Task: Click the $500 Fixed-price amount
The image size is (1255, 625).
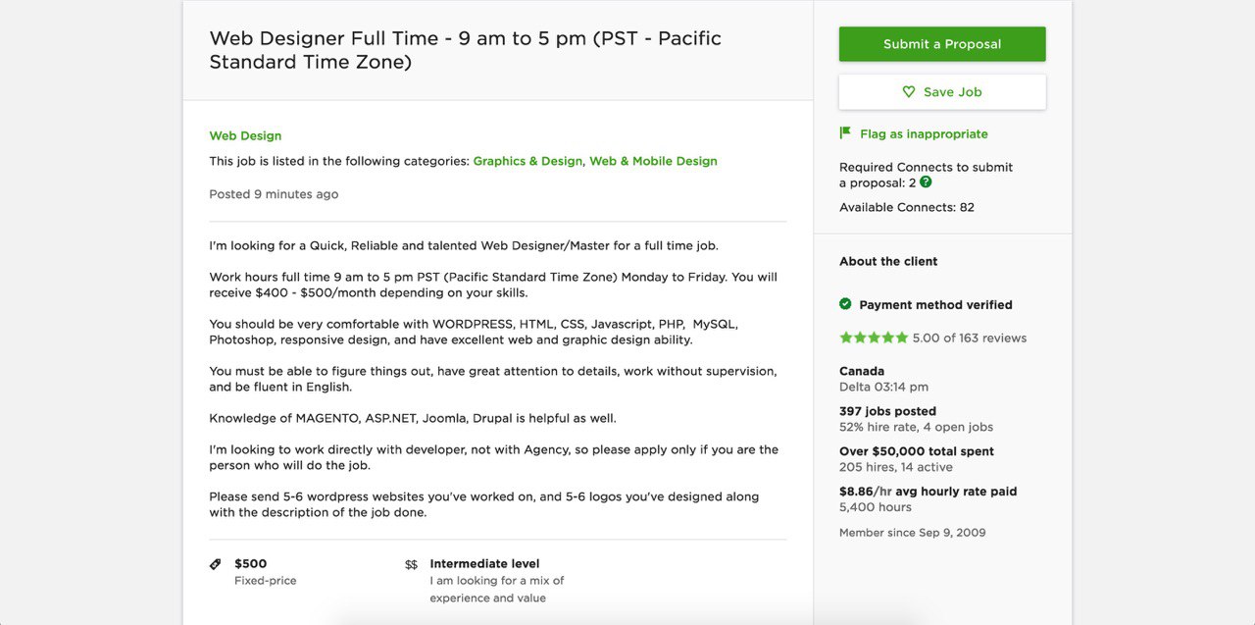Action: pyautogui.click(x=250, y=563)
